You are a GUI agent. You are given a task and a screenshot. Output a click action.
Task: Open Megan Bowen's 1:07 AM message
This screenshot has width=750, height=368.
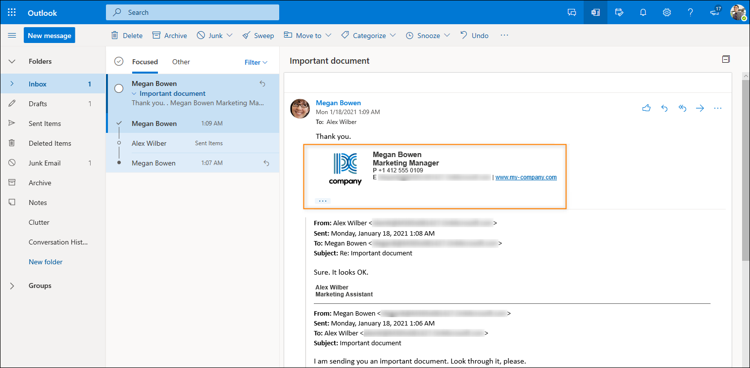click(193, 163)
